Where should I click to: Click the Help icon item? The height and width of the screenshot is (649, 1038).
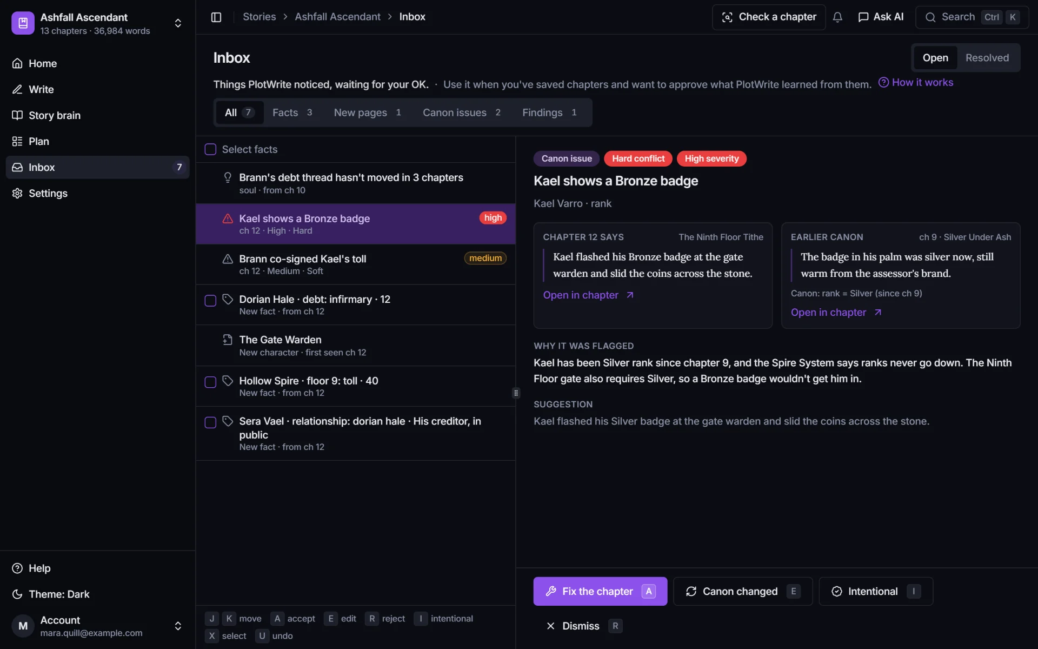17,568
